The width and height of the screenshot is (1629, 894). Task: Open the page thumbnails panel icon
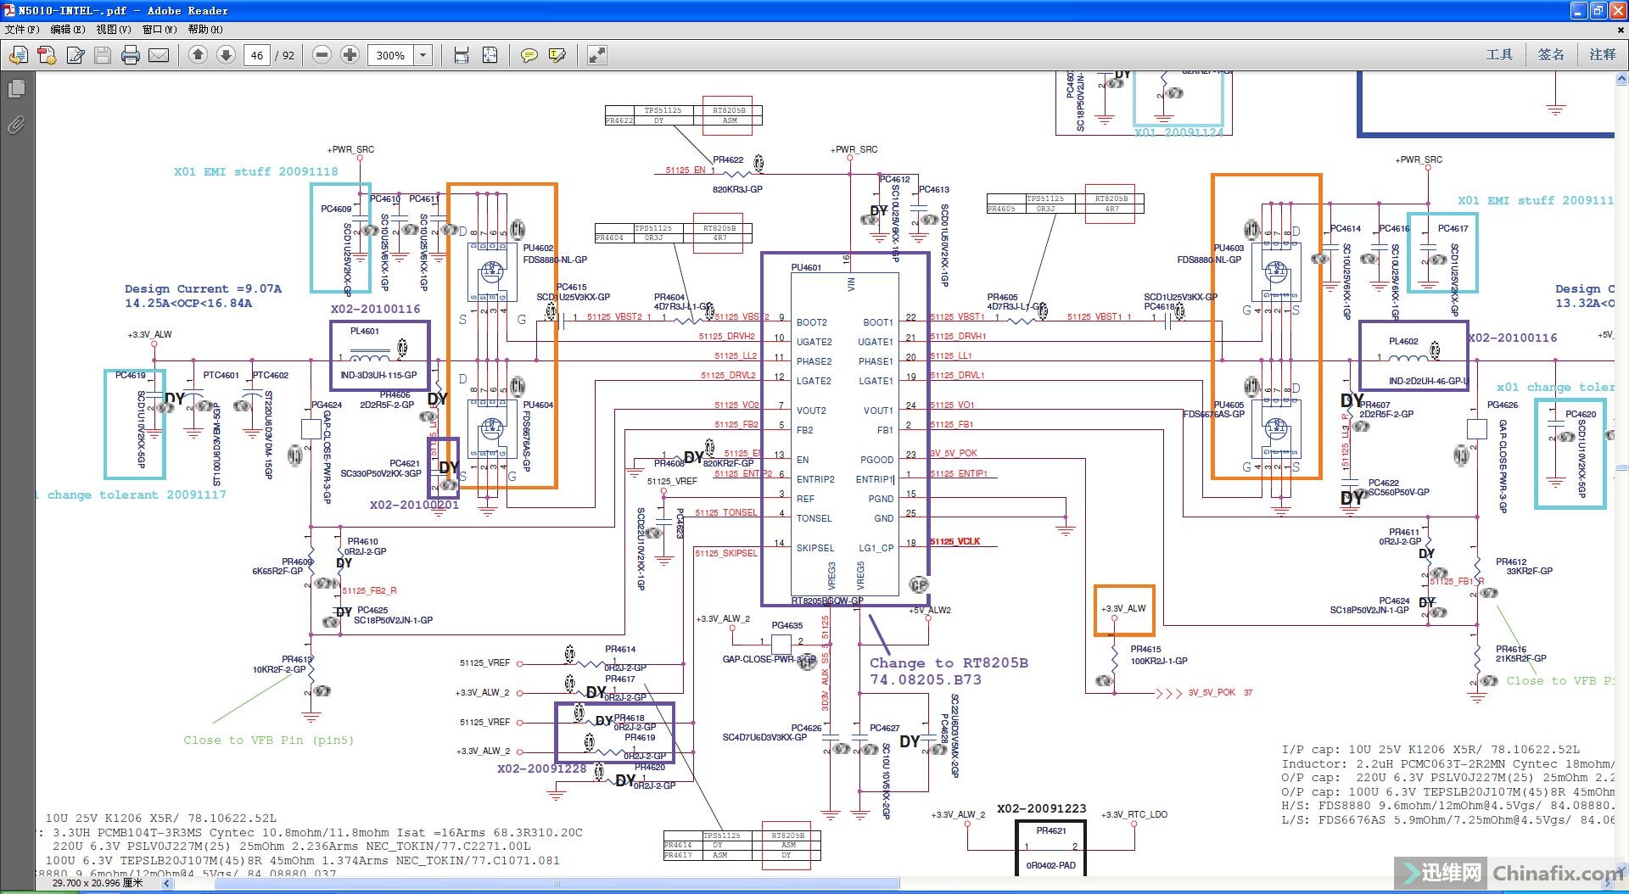point(15,89)
